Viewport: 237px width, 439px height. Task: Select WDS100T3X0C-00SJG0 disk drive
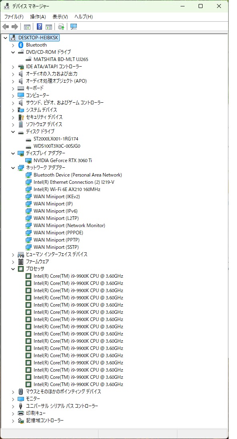coord(57,146)
